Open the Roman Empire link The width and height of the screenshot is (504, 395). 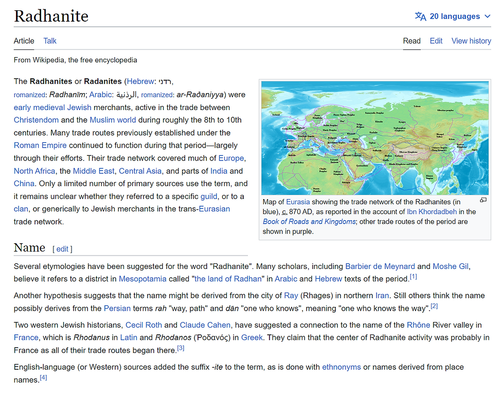(x=40, y=145)
